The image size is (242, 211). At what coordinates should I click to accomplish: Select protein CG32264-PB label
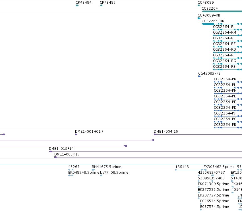click(225, 125)
